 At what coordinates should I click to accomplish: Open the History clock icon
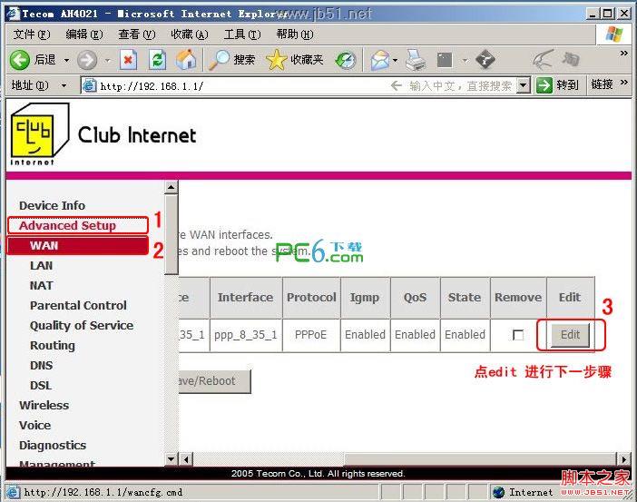click(346, 60)
